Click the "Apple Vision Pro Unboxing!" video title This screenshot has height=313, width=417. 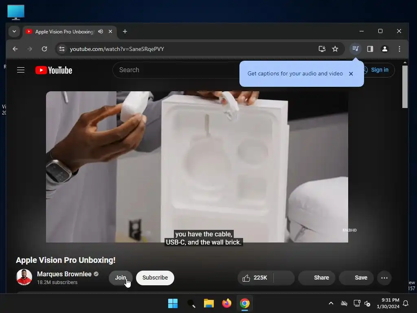66,260
